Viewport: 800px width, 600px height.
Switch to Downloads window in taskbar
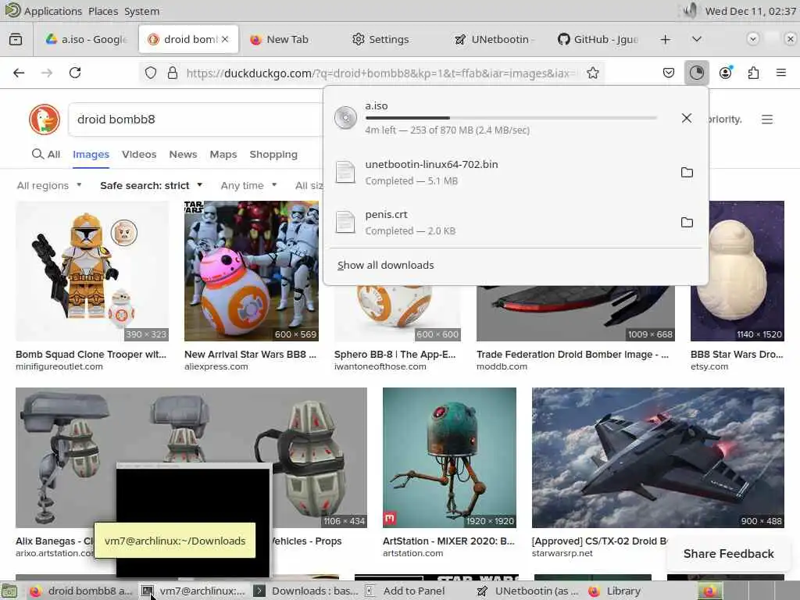[306, 591]
